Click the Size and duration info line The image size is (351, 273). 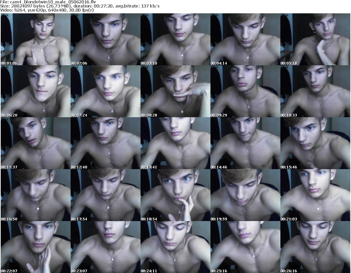tap(80, 6)
